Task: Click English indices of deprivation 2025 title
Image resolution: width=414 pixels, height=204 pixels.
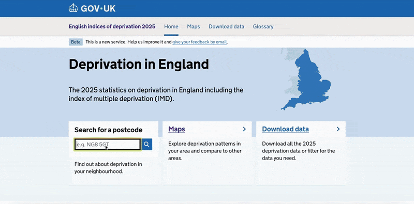Action: point(112,27)
